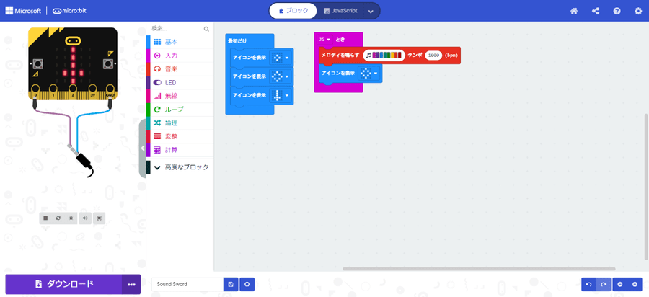Click the search magnifier icon in the toolbox
This screenshot has width=649, height=297.
(206, 29)
